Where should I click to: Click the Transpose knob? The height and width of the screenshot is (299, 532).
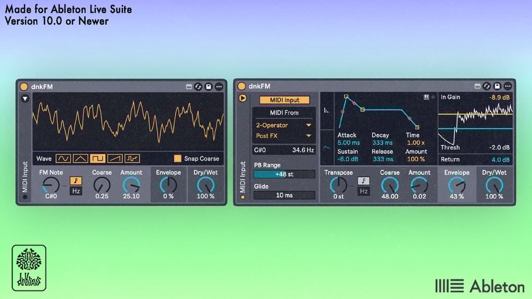pyautogui.click(x=338, y=185)
